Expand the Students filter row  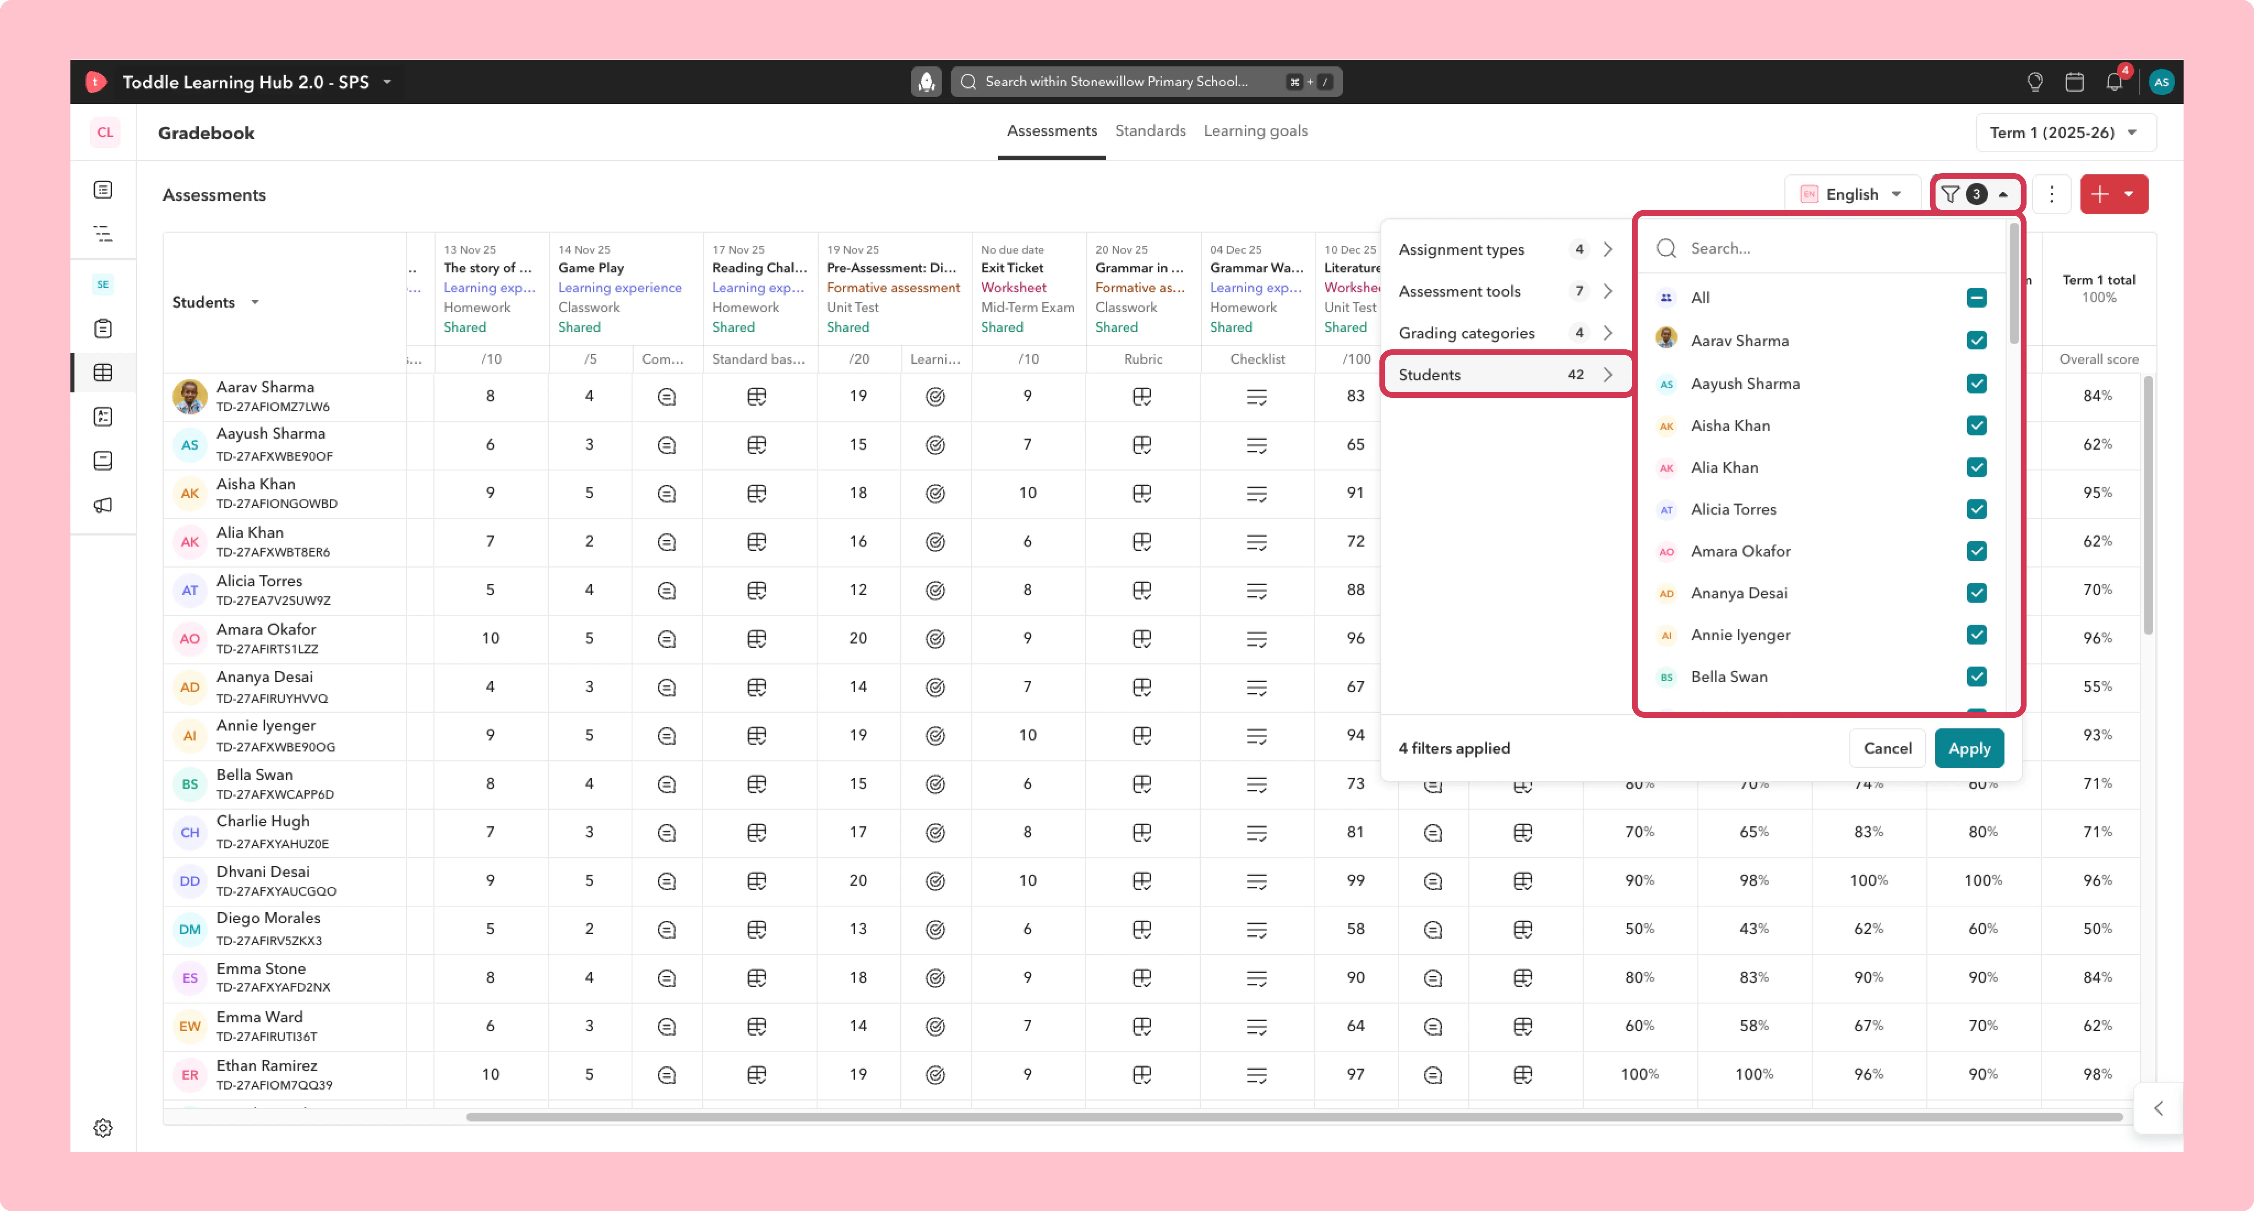(1506, 375)
